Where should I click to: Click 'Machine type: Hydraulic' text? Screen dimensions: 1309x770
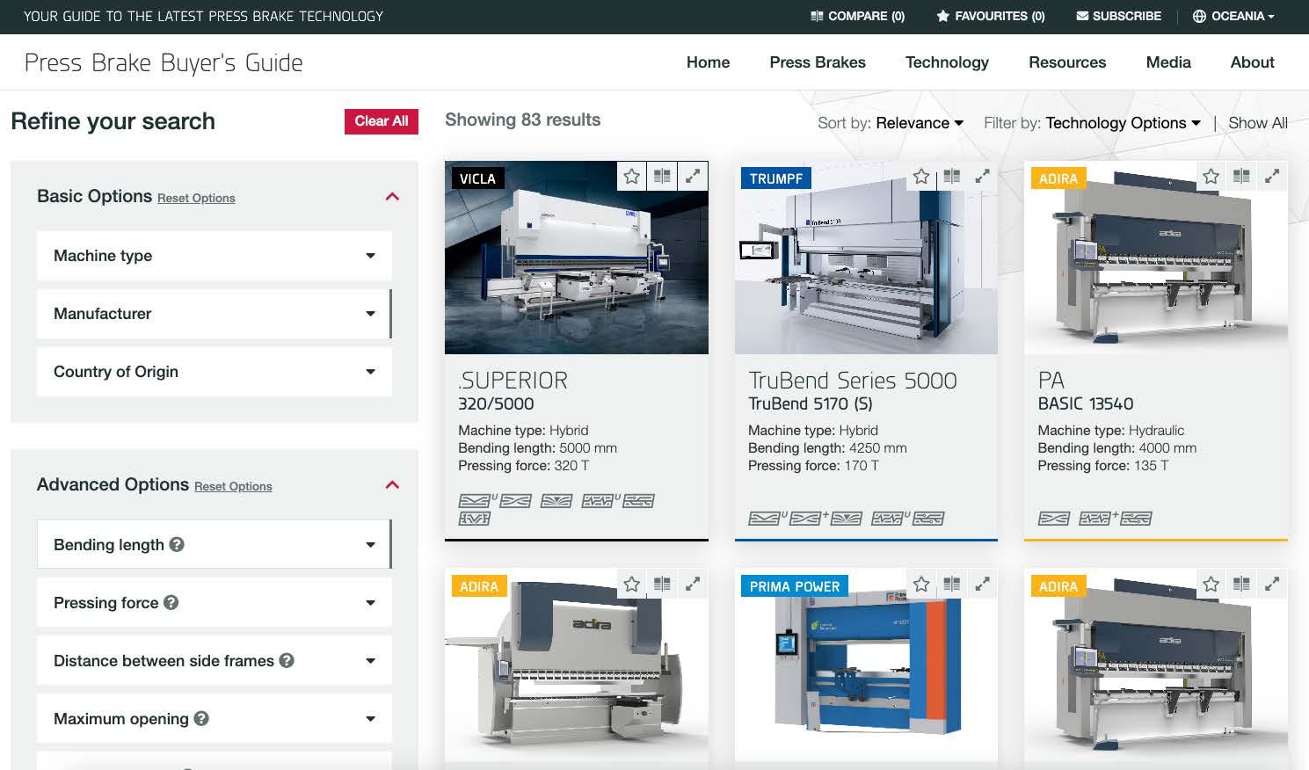coord(1111,431)
